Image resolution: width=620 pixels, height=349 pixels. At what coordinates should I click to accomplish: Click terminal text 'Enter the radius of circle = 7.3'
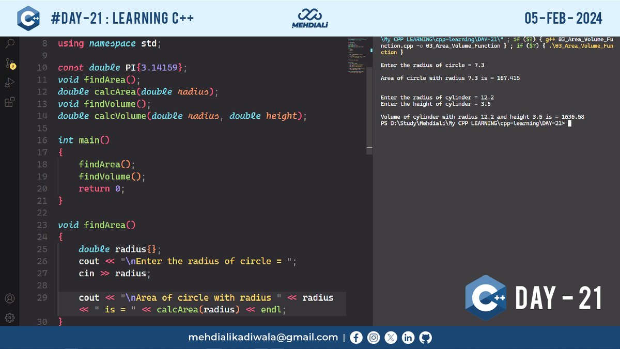[432, 66]
